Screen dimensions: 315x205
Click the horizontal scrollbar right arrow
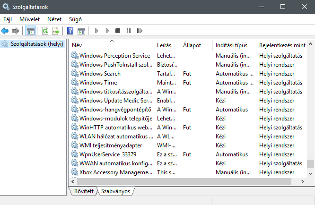(x=303, y=182)
